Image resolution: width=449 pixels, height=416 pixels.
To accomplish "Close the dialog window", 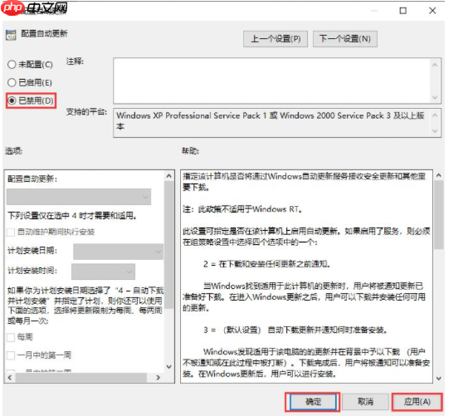I will [432, 11].
